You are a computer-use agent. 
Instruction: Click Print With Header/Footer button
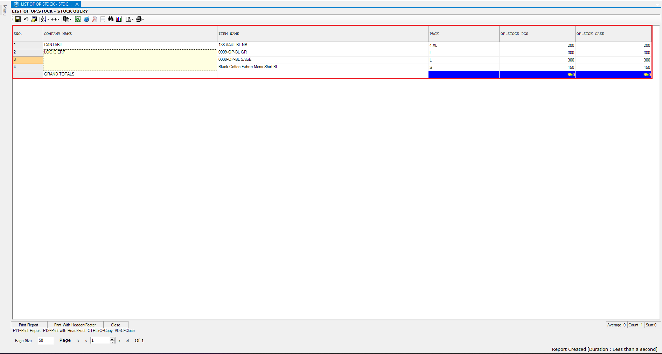75,325
